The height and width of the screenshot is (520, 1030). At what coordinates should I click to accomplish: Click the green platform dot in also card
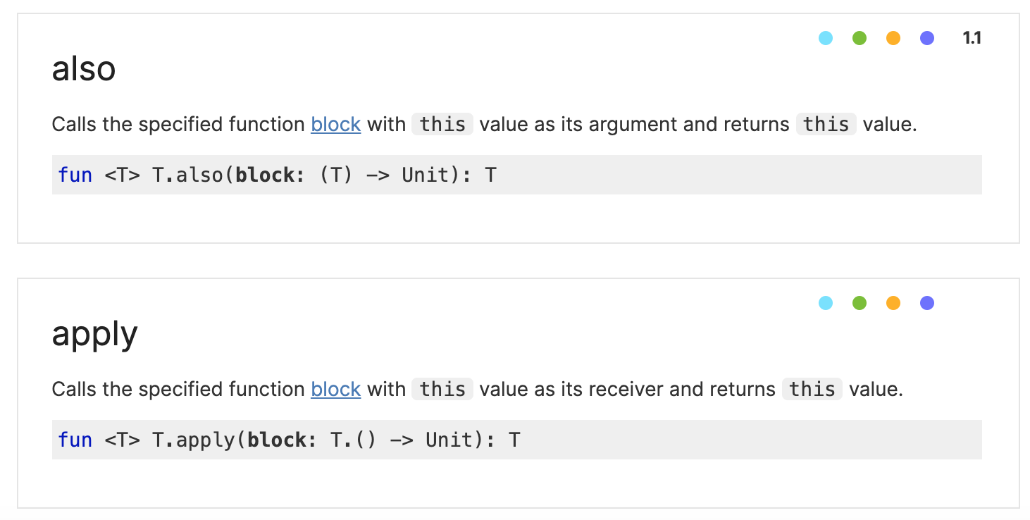click(x=860, y=38)
